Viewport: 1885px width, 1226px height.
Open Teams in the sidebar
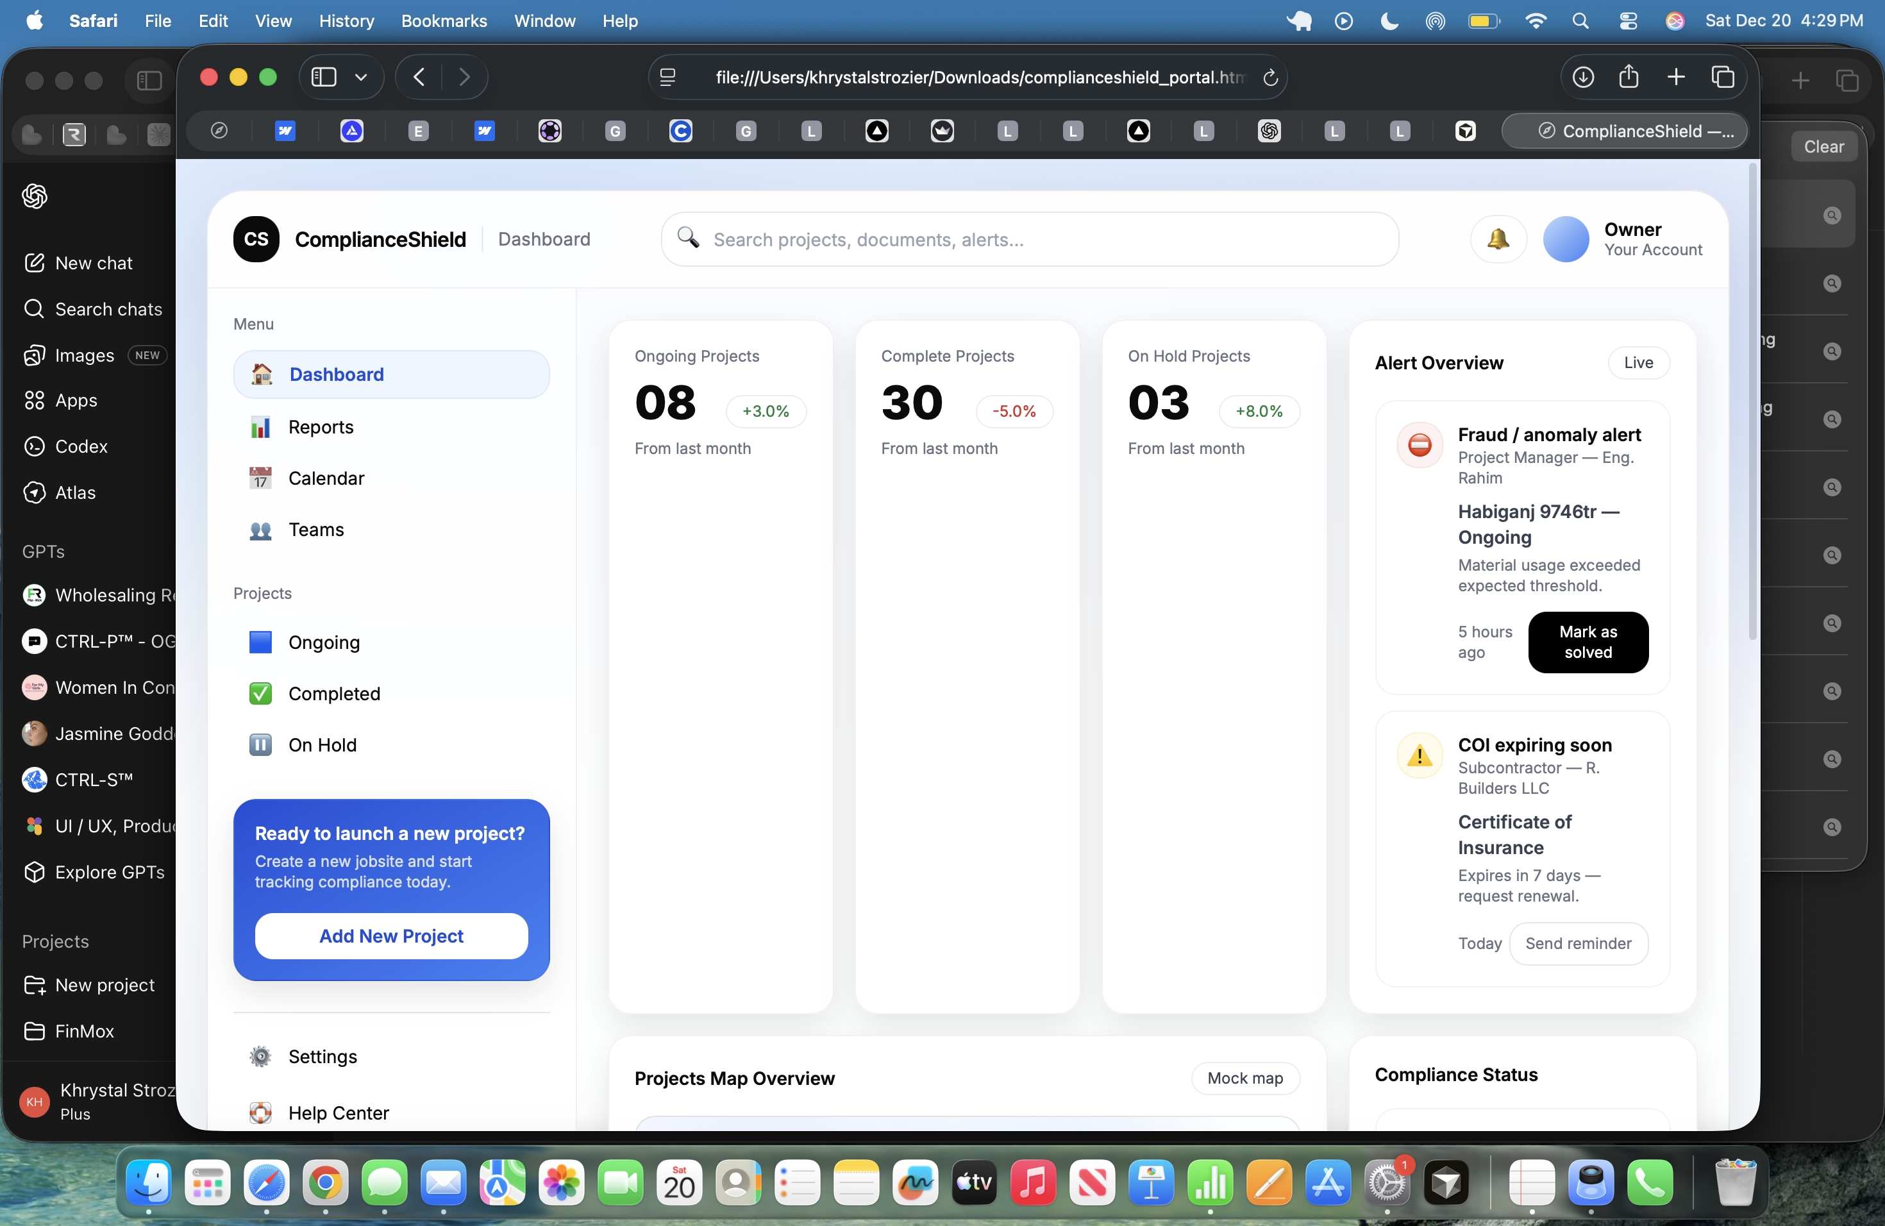315,530
